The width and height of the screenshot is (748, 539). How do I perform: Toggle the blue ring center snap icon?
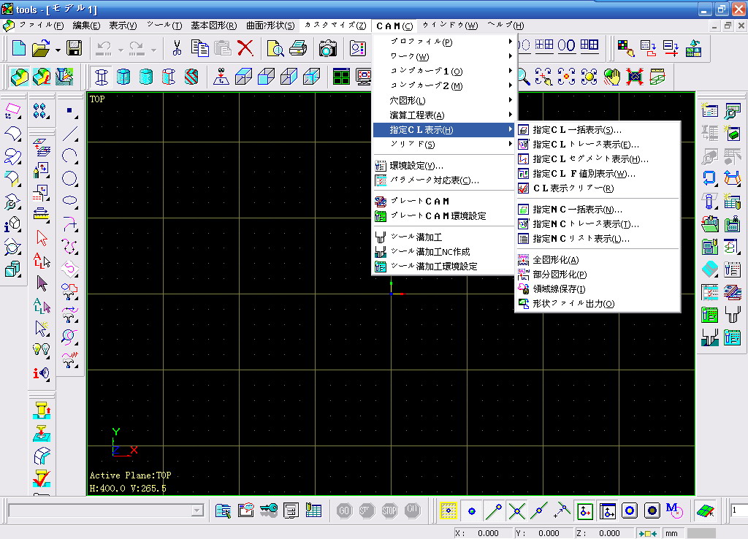point(630,511)
